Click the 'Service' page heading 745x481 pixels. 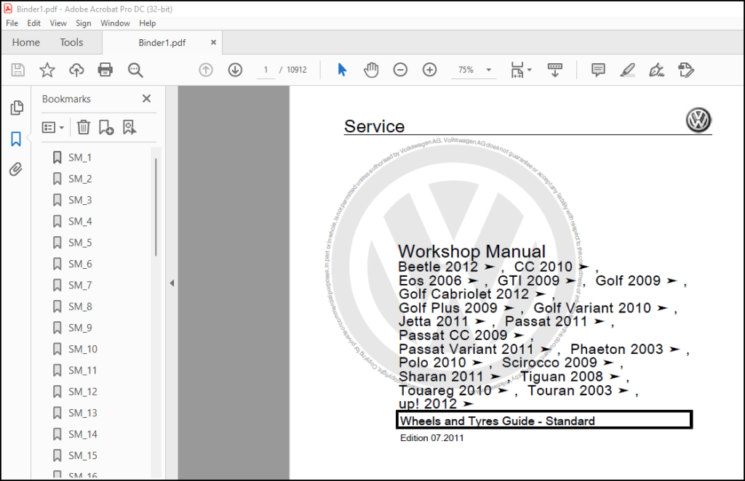[374, 126]
